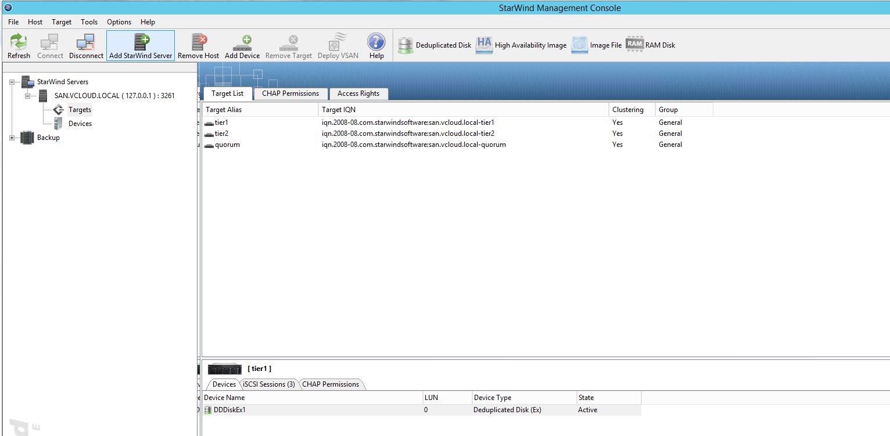Click Add StarWind Server icon
890x436 pixels.
[141, 42]
